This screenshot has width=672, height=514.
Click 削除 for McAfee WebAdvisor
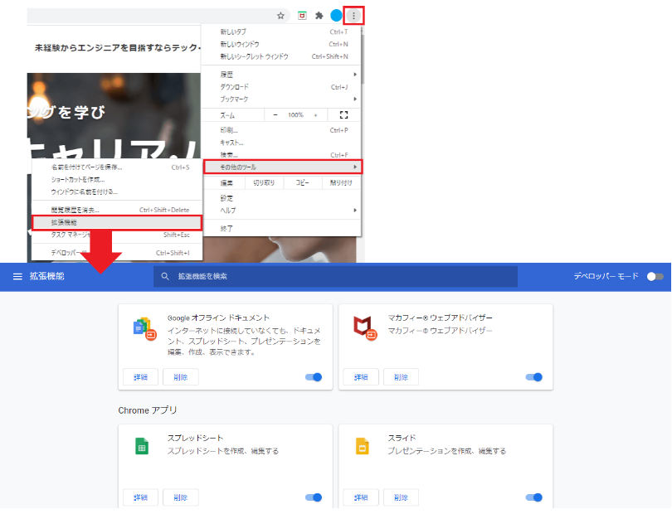(401, 377)
